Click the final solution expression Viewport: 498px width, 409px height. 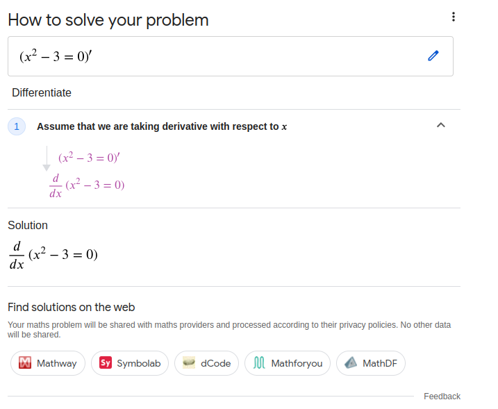53,255
